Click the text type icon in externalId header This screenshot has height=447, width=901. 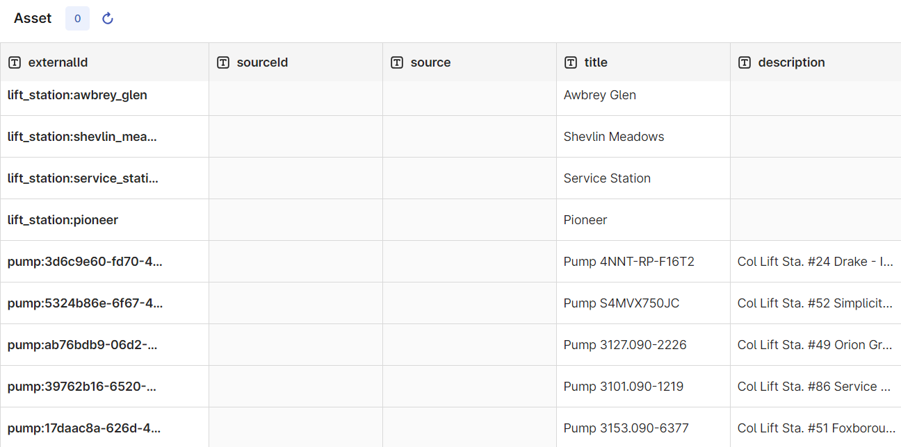pos(15,62)
